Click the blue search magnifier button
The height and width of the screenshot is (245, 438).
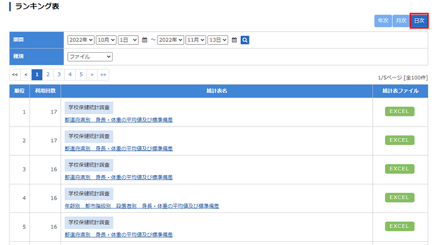(x=245, y=40)
